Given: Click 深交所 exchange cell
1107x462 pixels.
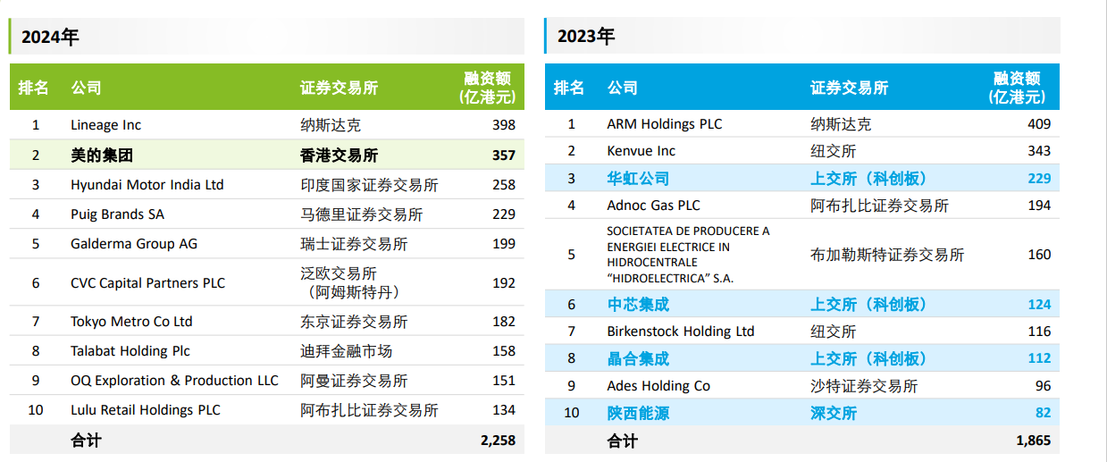Looking at the screenshot, I should (x=834, y=413).
